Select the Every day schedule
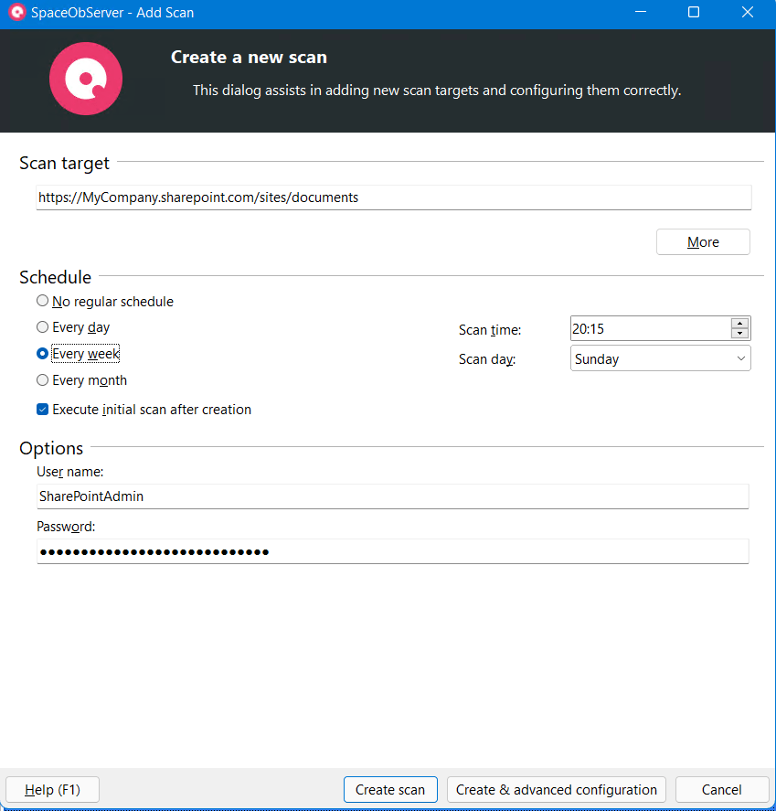The image size is (776, 811). tap(73, 327)
